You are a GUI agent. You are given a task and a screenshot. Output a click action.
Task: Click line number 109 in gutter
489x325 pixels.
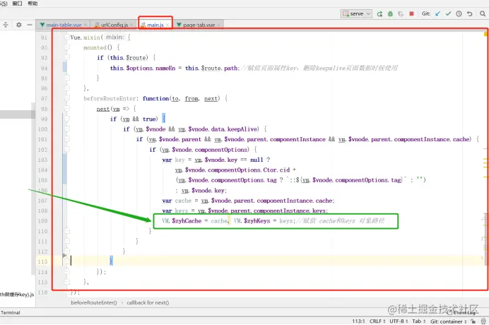pyautogui.click(x=42, y=221)
